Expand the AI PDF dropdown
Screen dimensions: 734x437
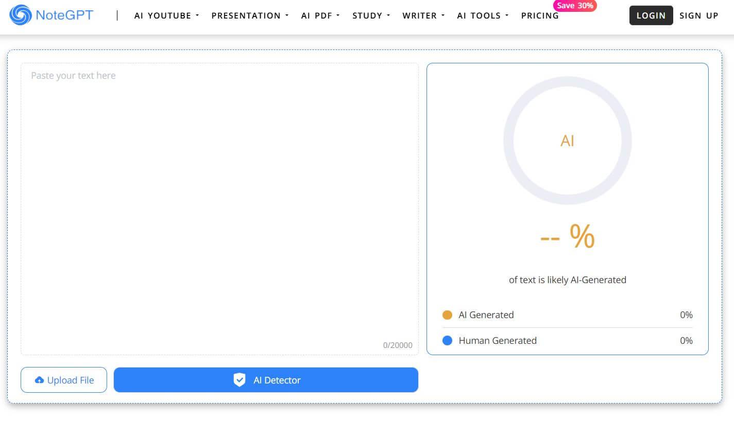320,15
